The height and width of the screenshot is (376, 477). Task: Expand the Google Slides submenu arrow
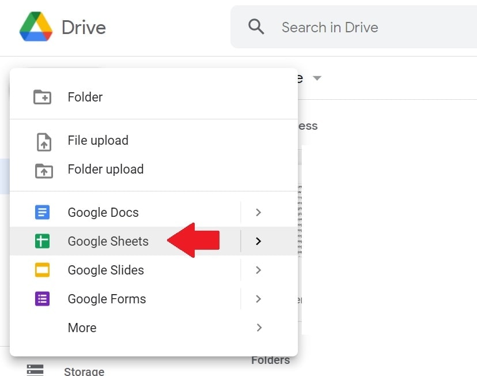pos(258,270)
